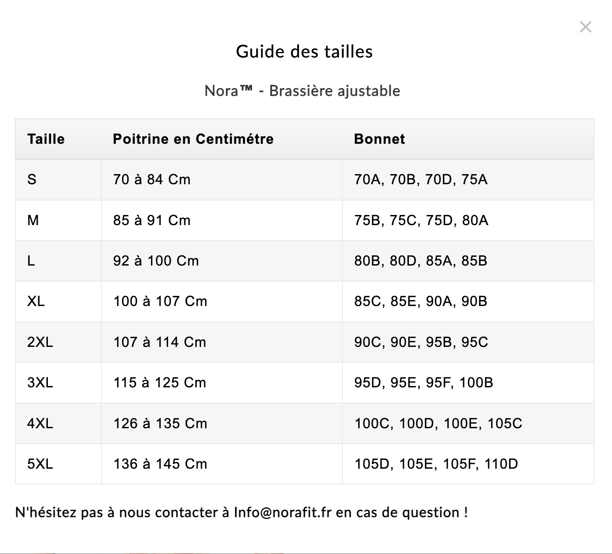
Task: Click the 2XL size row label
Action: pos(40,342)
